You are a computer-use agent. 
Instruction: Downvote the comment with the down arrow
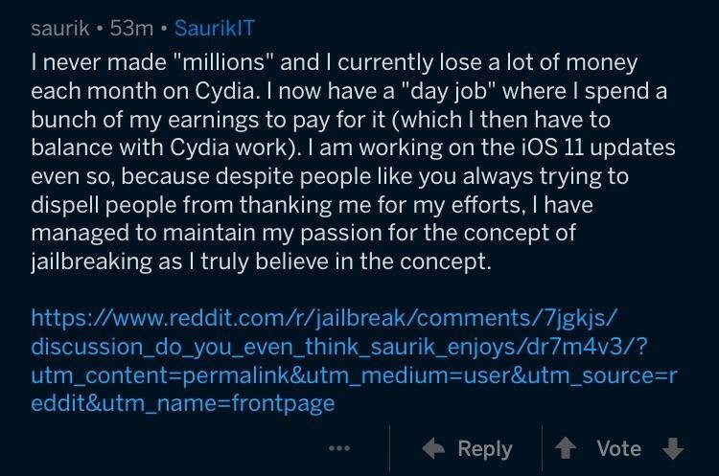click(673, 448)
